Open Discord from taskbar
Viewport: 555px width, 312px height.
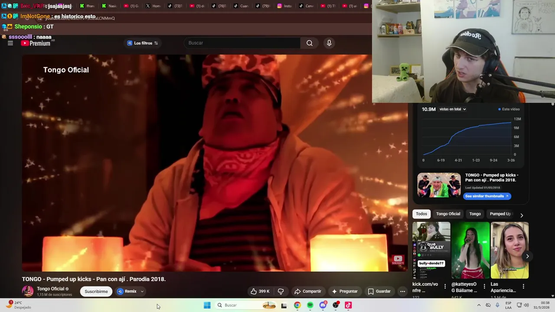(x=323, y=305)
